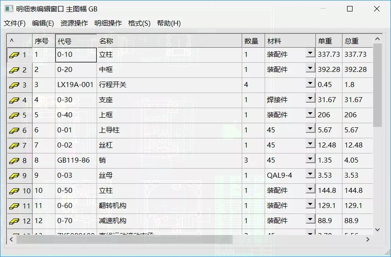Select row 7 using its yellow icon
The width and height of the screenshot is (391, 257).
tap(15, 146)
